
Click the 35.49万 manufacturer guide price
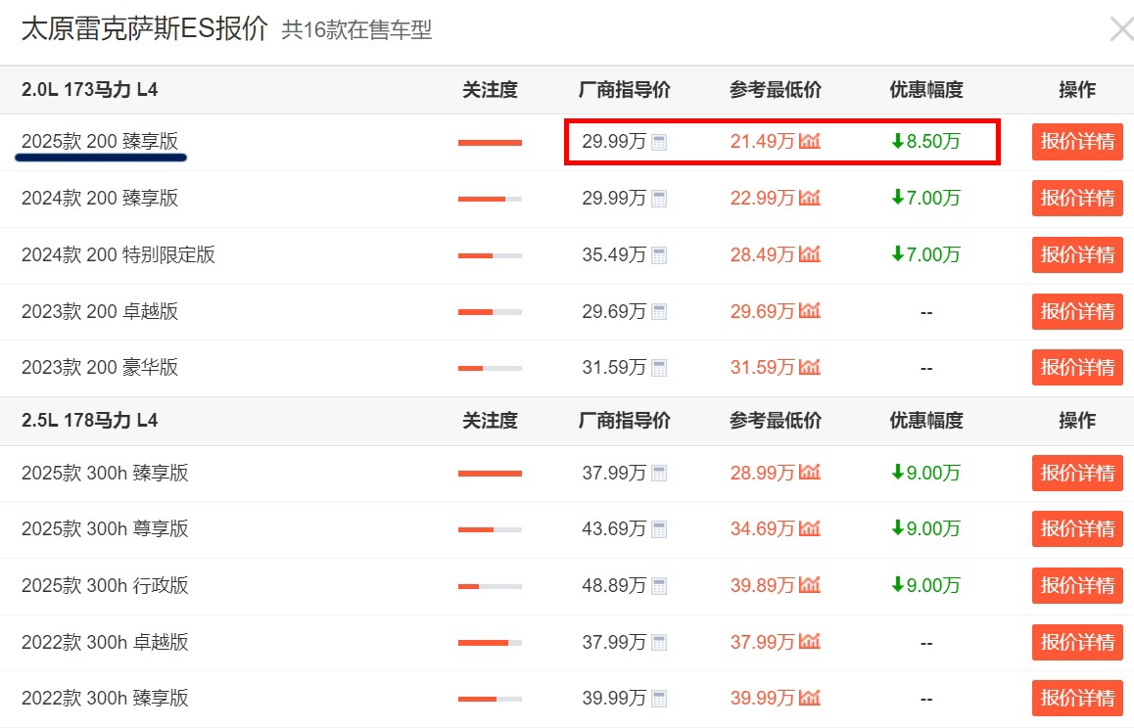614,254
